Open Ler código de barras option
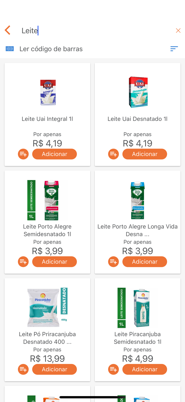The image size is (185, 402). (51, 49)
